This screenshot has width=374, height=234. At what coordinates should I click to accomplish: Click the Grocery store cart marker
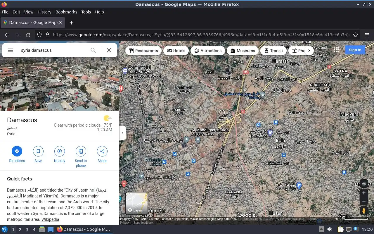coord(299,185)
